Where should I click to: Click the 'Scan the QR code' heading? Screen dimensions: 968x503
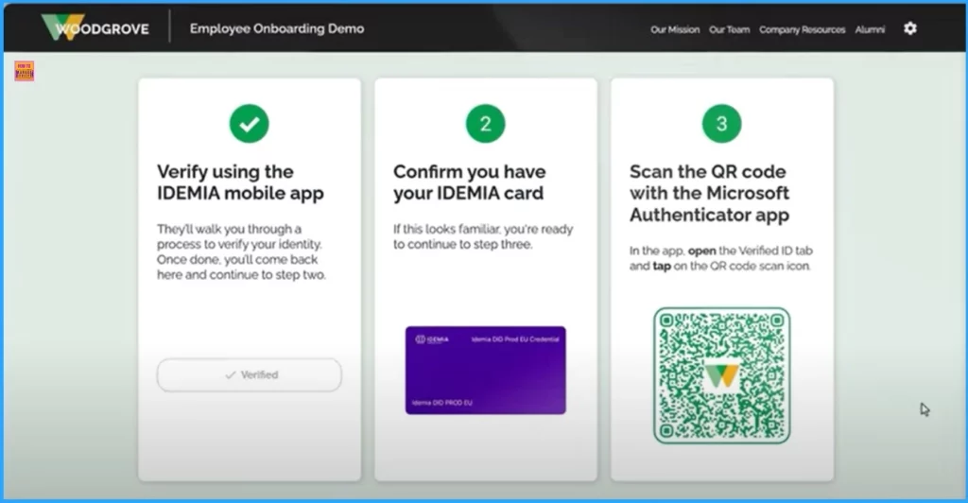[709, 193]
